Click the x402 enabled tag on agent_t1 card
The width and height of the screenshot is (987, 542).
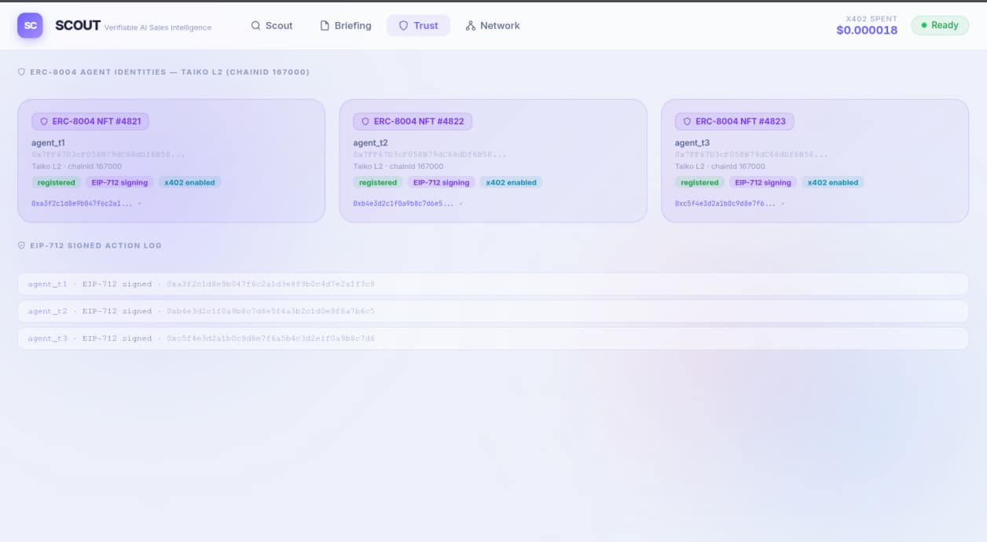tap(189, 182)
